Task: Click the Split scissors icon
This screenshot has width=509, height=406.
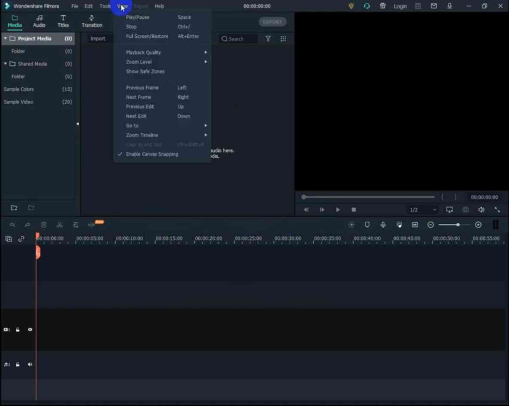Action: coord(60,225)
